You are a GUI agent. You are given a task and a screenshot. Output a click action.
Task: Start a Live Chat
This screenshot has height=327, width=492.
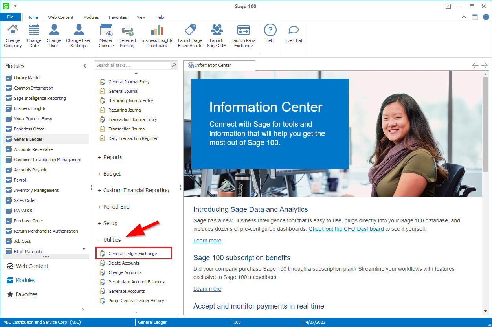294,33
